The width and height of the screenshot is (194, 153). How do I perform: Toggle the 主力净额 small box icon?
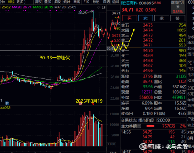(139, 126)
